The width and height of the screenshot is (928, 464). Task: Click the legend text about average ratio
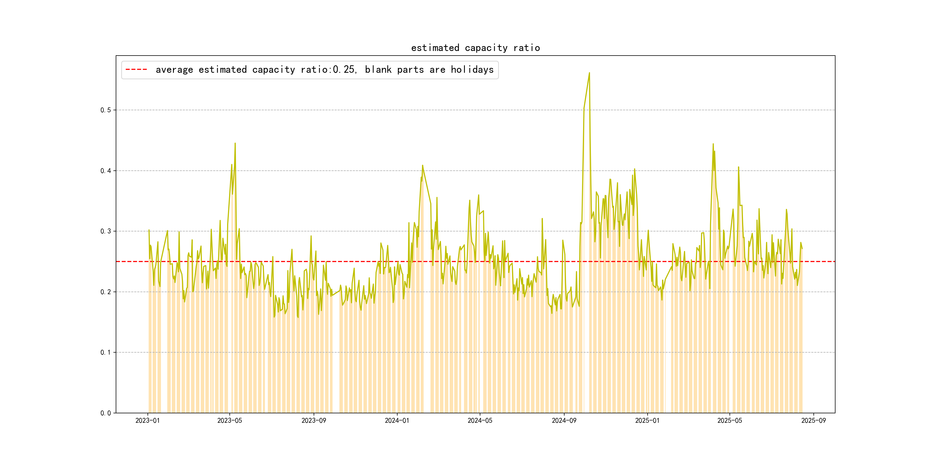(324, 70)
